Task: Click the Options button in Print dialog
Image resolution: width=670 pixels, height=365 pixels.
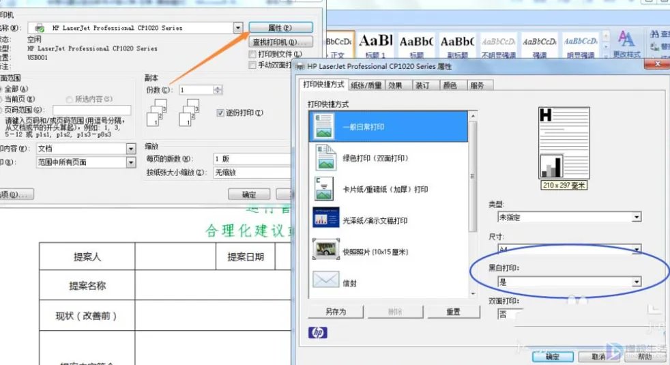Action: click(x=15, y=194)
